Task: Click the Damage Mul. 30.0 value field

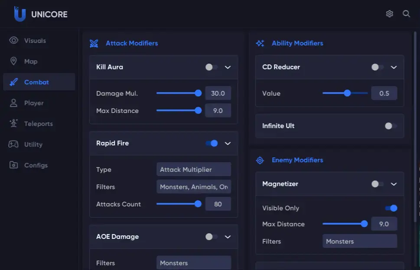Action: (218, 93)
